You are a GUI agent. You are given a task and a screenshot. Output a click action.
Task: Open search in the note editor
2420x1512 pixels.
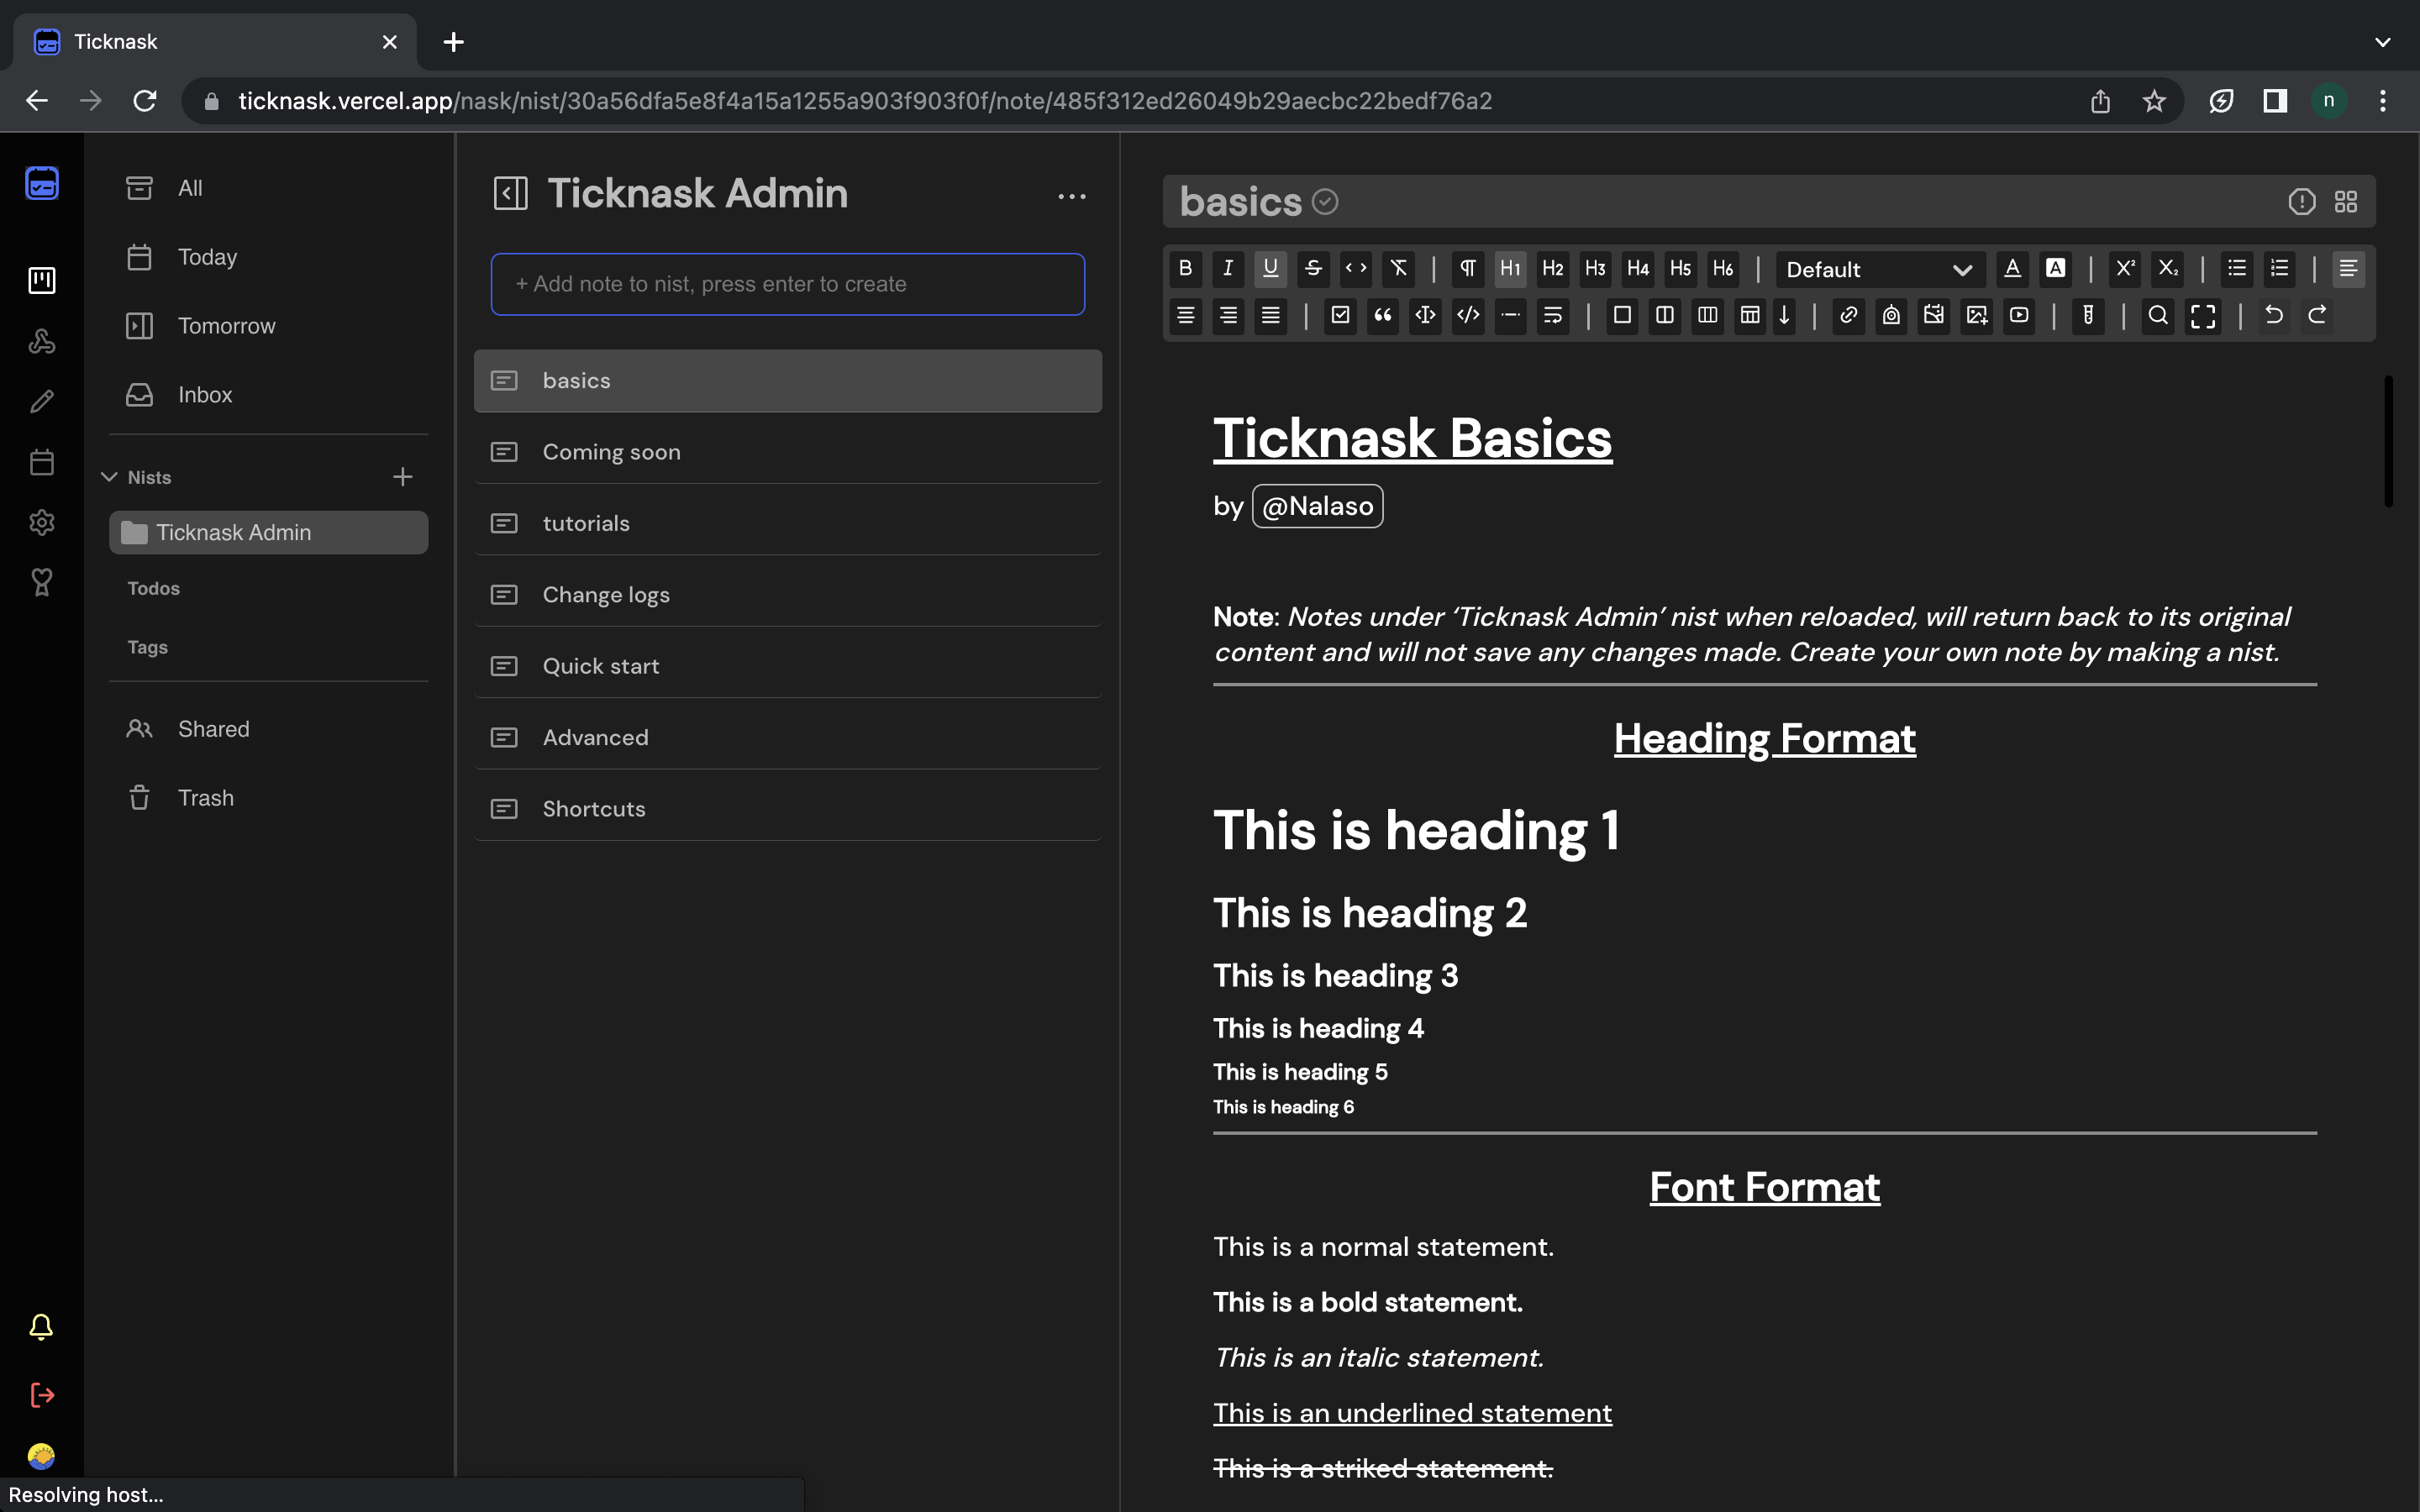tap(2158, 316)
